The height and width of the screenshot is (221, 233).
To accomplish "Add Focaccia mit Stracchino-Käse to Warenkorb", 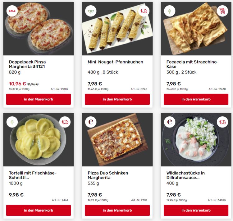I will coord(196,99).
